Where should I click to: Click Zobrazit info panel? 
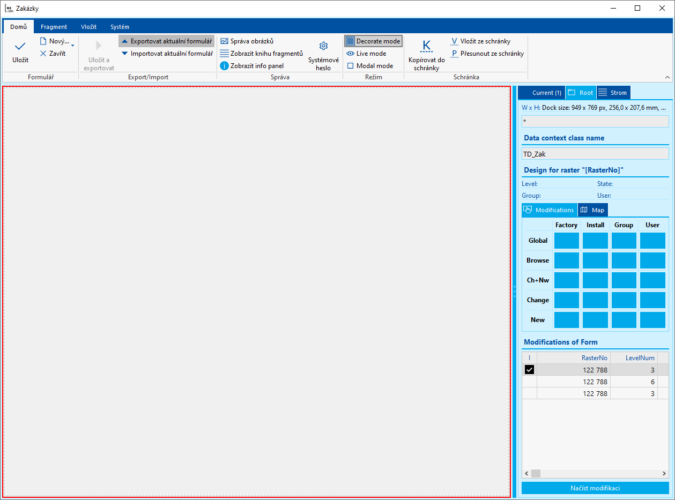coord(252,66)
